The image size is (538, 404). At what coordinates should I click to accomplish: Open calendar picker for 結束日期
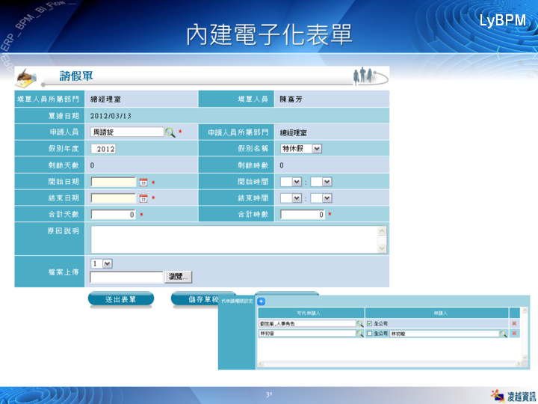click(x=143, y=198)
